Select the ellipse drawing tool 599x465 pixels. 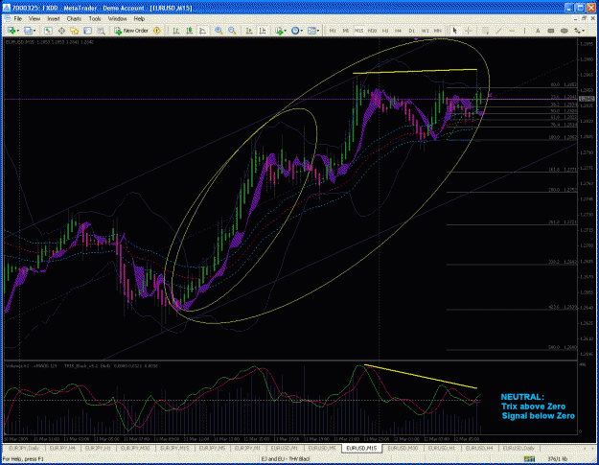click(564, 31)
